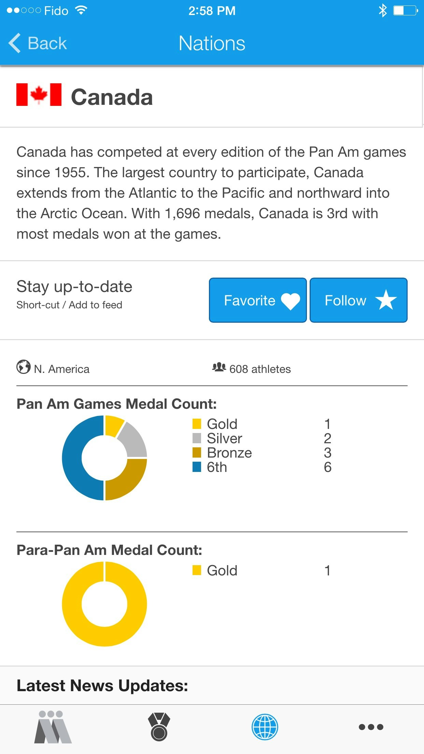This screenshot has height=754, width=424.
Task: Toggle Favorite for Canada
Action: [x=258, y=300]
